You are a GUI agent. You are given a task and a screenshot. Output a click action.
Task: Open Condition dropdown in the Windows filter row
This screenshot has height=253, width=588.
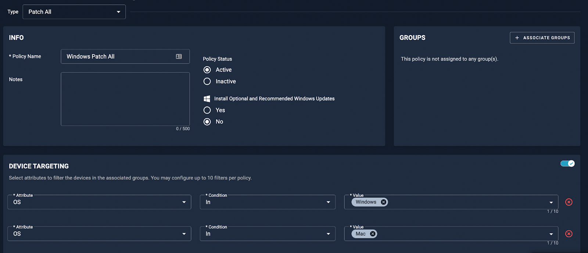(268, 202)
